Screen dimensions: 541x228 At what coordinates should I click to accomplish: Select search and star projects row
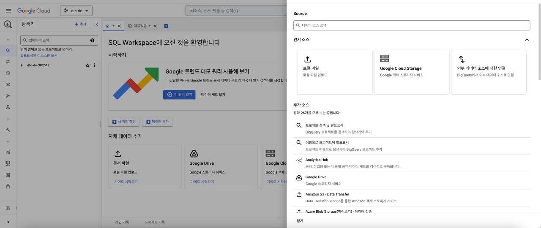click(x=412, y=128)
